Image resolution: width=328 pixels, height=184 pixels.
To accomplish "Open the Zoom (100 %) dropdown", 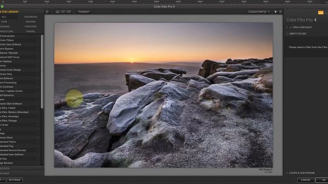I will (259, 12).
